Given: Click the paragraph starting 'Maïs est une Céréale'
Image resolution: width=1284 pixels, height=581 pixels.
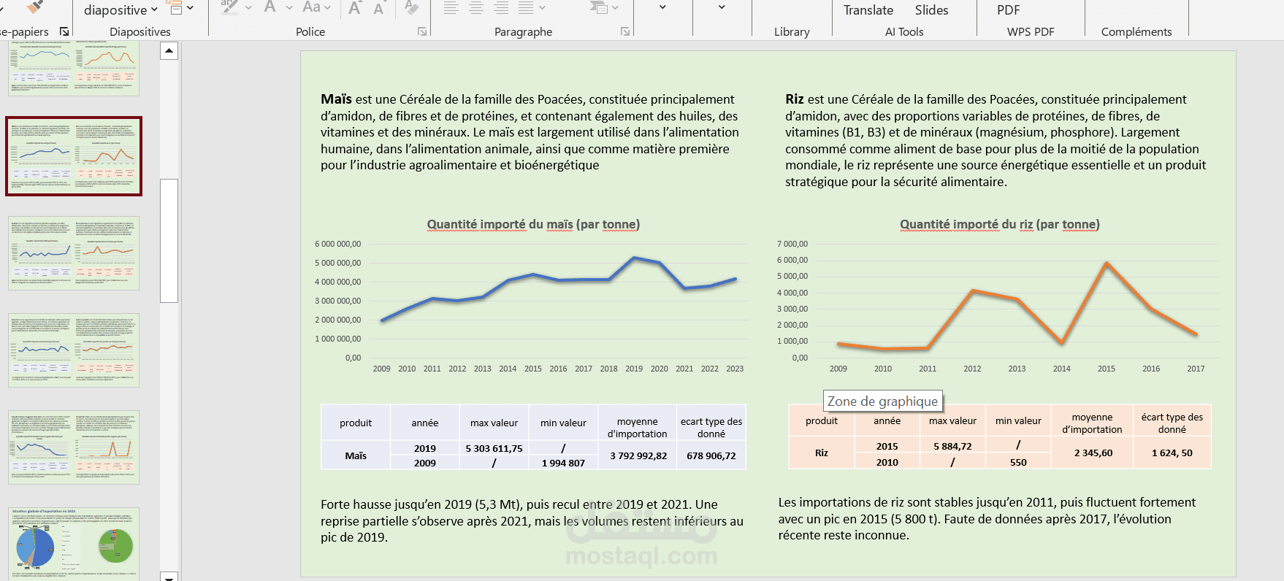Looking at the screenshot, I should [530, 132].
